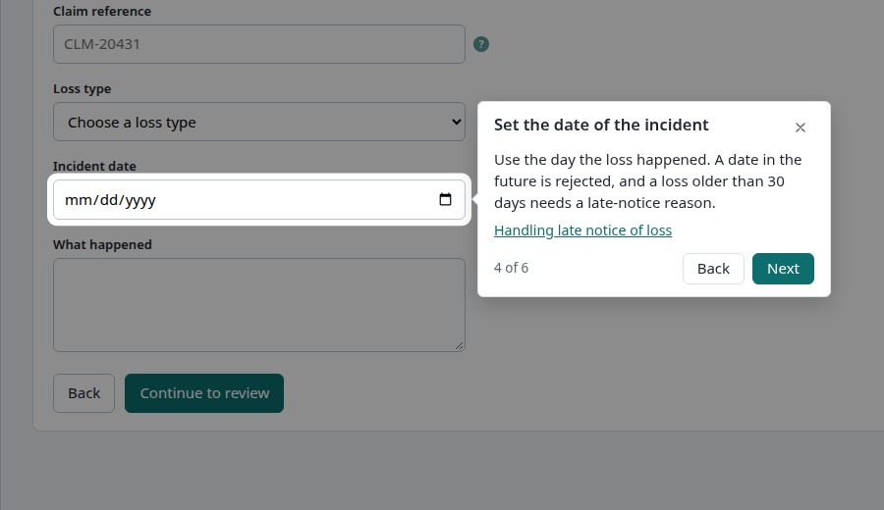Focus the Incident date field
884x510 pixels.
259,199
